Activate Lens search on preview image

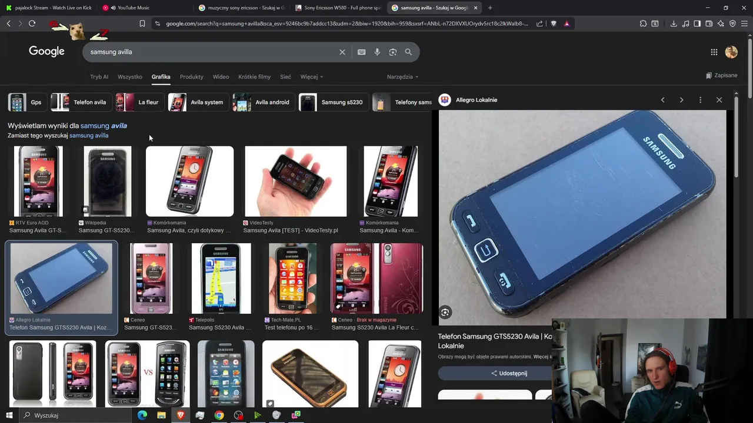445,313
